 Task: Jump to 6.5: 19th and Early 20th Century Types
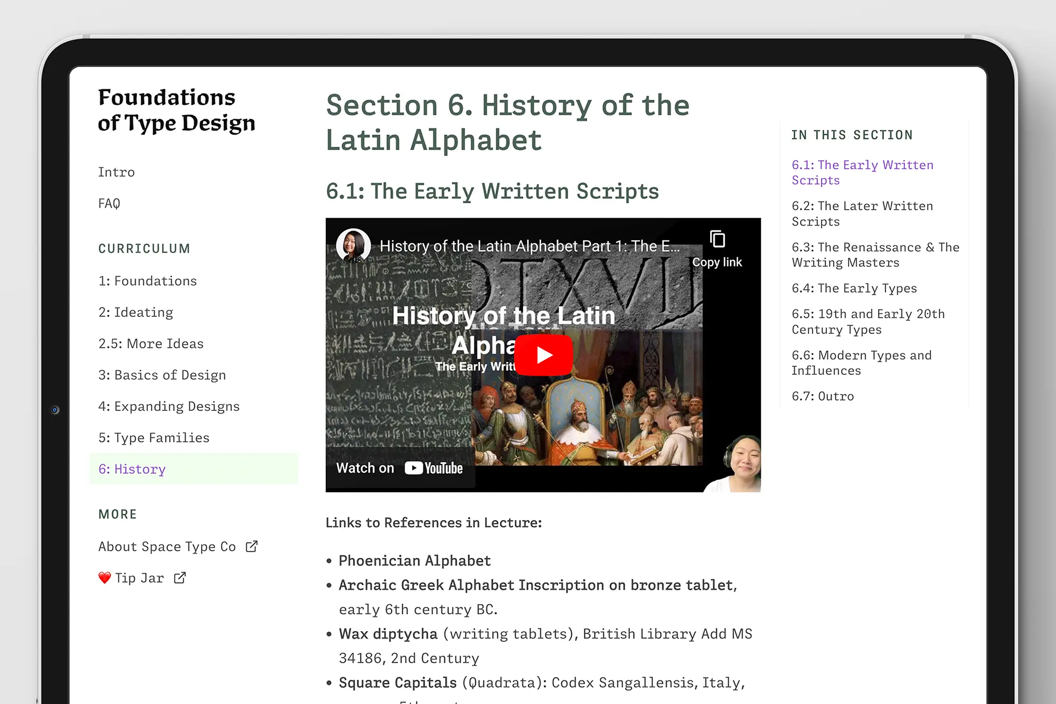[868, 322]
